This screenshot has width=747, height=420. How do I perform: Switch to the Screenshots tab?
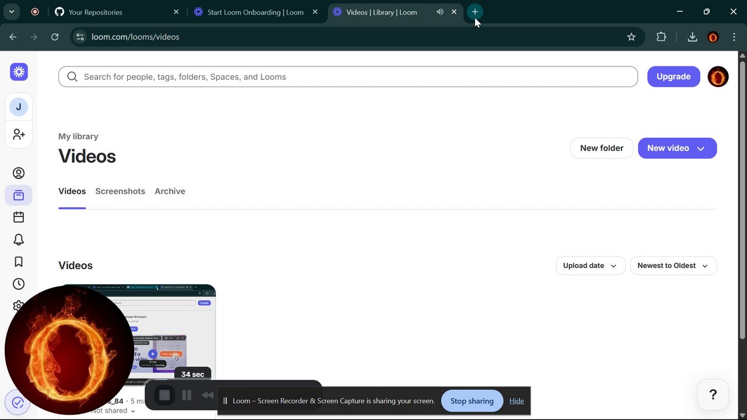(x=120, y=191)
